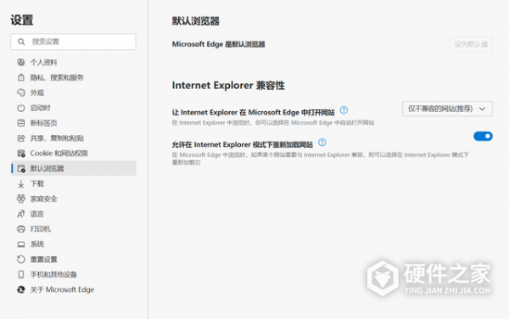This screenshot has height=319, width=509.
Task: Click the 家庭安全 family safety icon
Action: tap(21, 199)
